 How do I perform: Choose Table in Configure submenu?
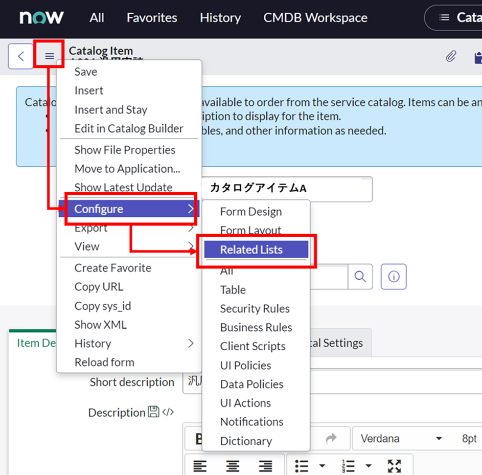click(256, 289)
